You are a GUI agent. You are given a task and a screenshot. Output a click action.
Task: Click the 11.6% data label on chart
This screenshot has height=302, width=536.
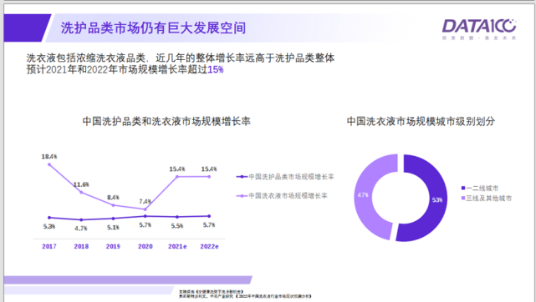(81, 184)
